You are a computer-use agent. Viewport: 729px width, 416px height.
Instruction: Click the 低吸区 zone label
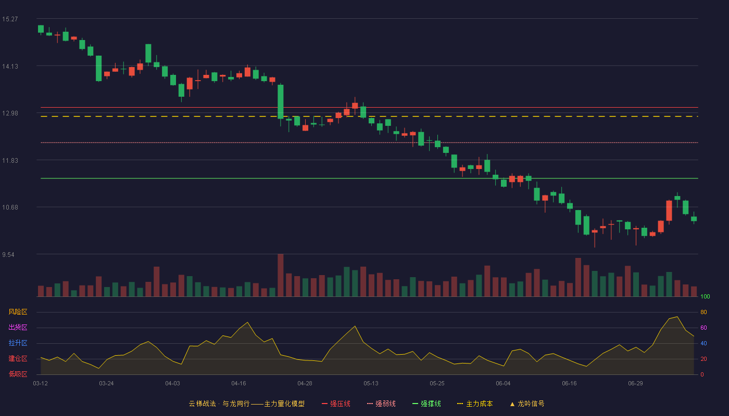click(18, 374)
